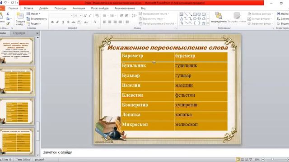Click the zoom slider handle
Viewport: 289px width, 162px height.
tap(272, 160)
